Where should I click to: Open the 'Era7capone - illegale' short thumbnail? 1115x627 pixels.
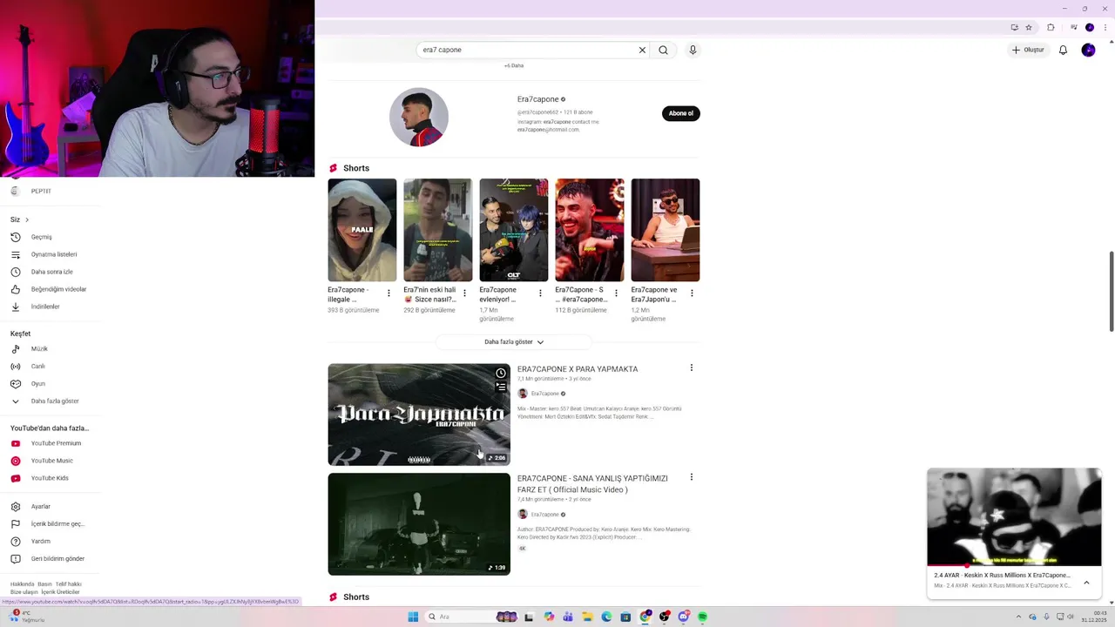pos(362,230)
